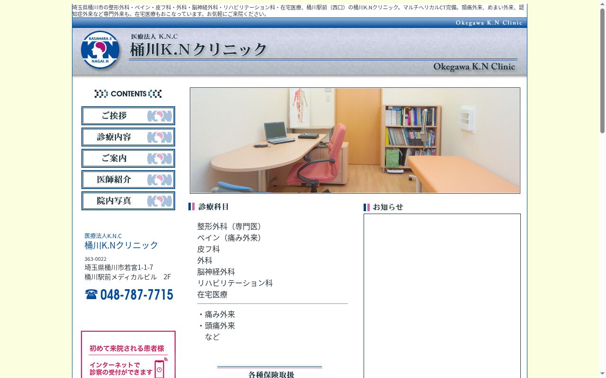Click the 脳神経外科 text

[216, 272]
